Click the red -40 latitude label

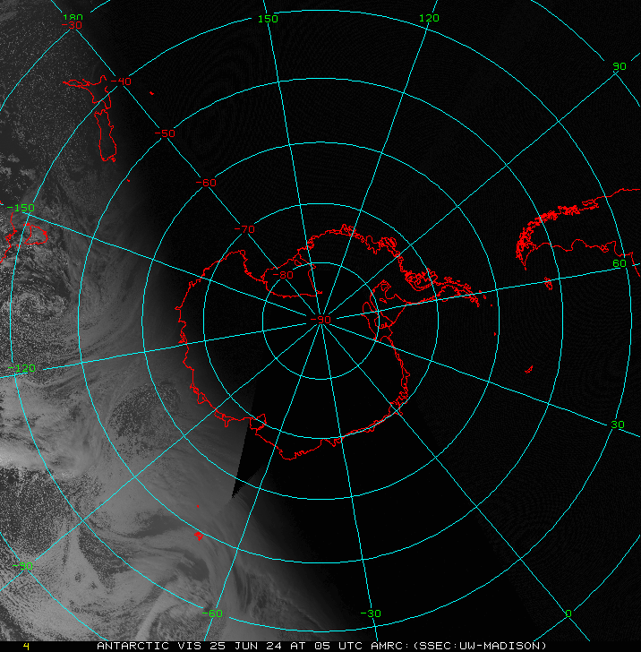point(121,81)
